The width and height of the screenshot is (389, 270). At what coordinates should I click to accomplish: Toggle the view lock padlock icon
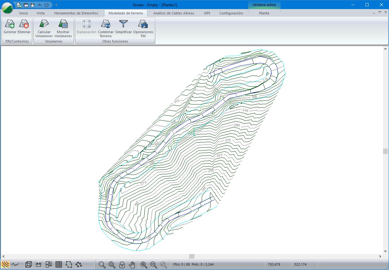tap(122, 265)
